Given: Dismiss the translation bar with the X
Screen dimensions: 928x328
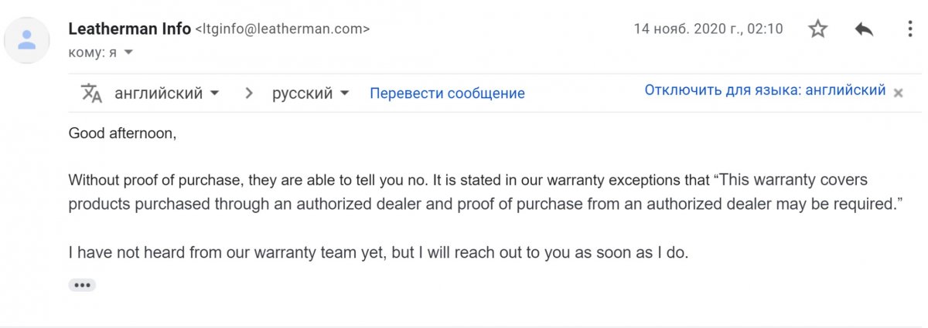Looking at the screenshot, I should tap(898, 93).
